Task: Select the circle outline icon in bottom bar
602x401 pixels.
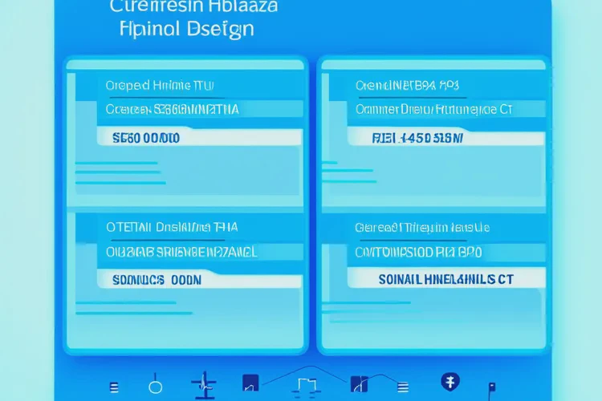Action: [x=156, y=386]
